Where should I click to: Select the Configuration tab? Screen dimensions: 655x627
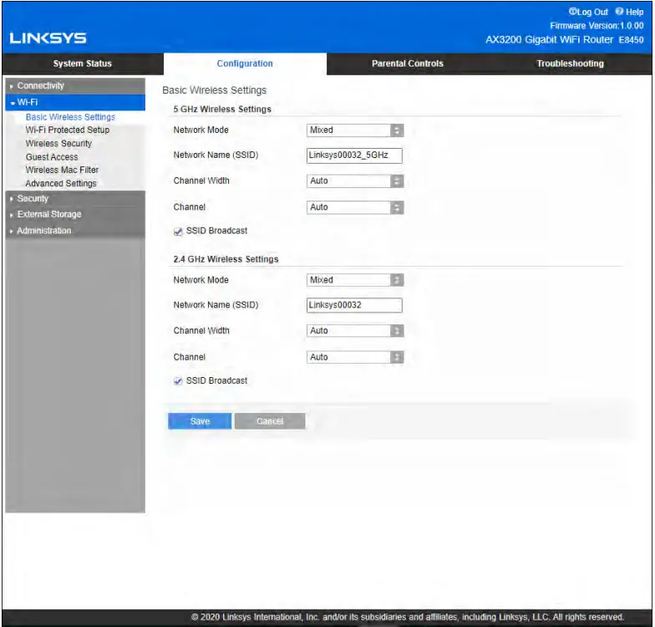(245, 64)
